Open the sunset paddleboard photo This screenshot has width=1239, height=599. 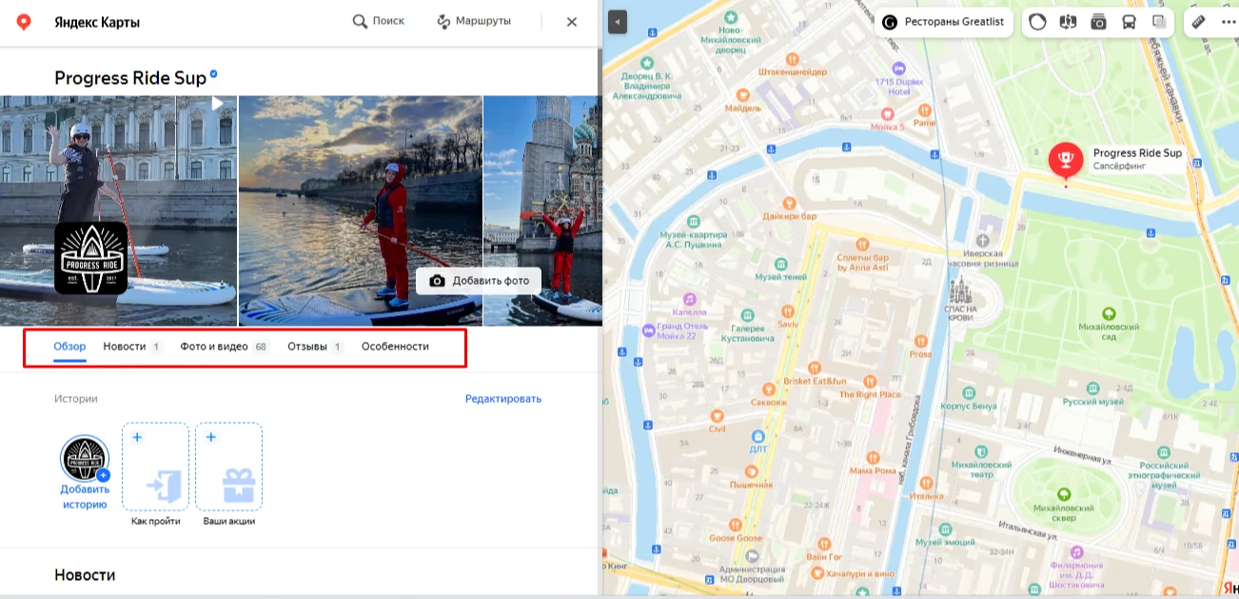361,210
